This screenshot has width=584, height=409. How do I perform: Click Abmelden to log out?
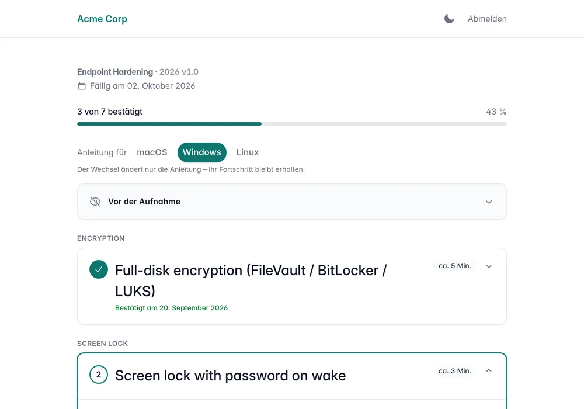(x=487, y=19)
